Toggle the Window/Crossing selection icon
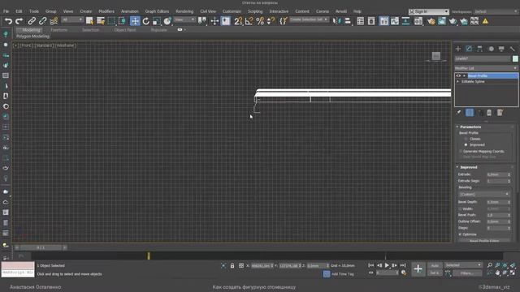Image resolution: width=520 pixels, height=292 pixels. [123, 21]
